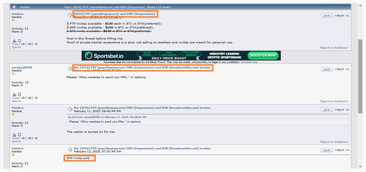This screenshot has height=172, width=366.
Task: Follow the 'Quote from: recobaINTER' link
Action: [x=107, y=117]
